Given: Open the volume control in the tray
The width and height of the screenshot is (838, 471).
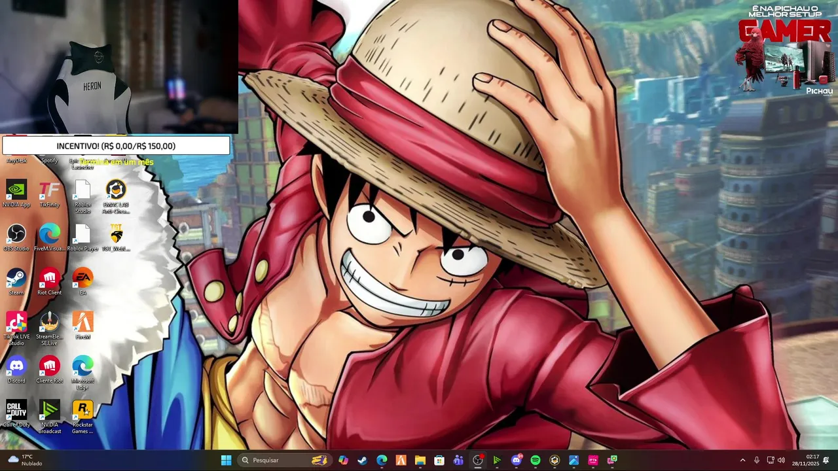Looking at the screenshot, I should 781,461.
